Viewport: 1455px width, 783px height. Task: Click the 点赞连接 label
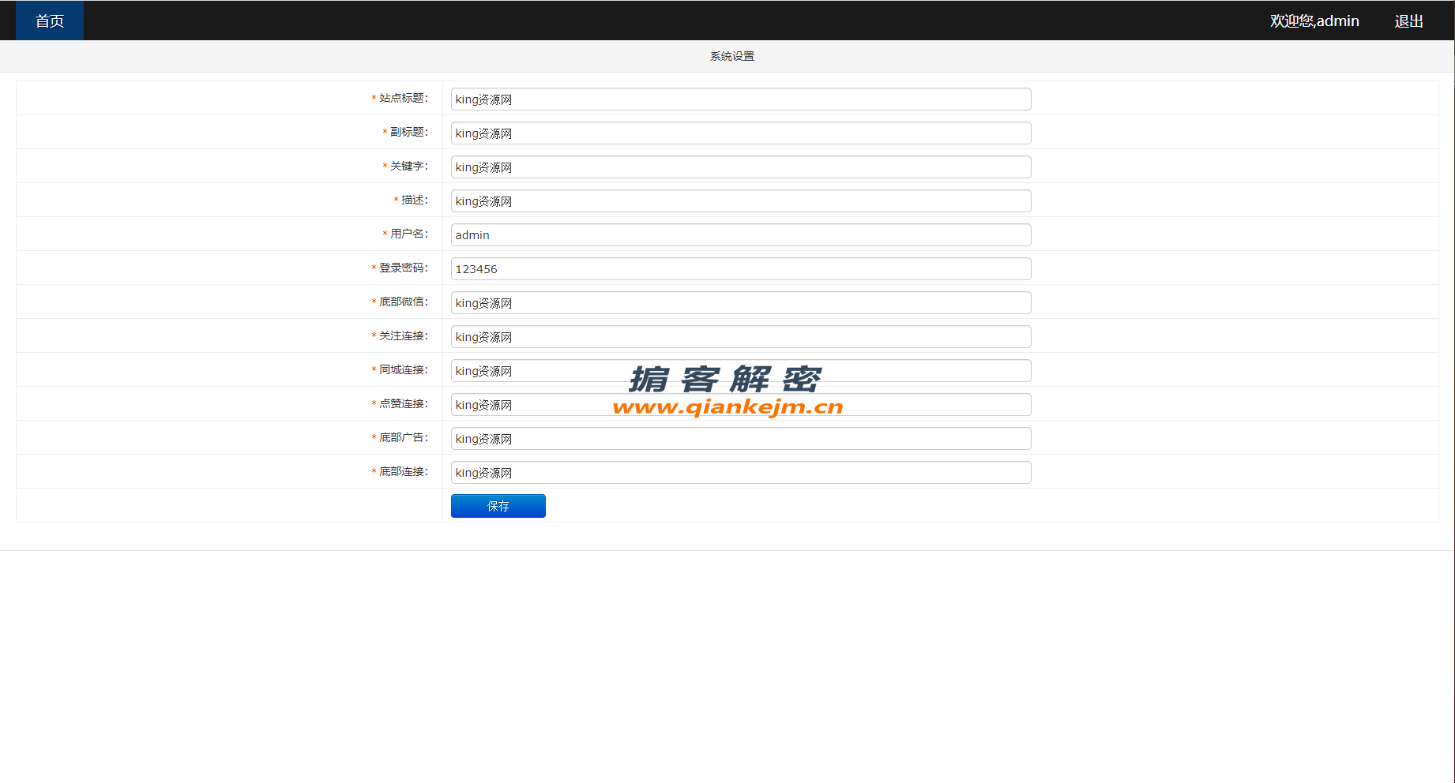tap(403, 403)
